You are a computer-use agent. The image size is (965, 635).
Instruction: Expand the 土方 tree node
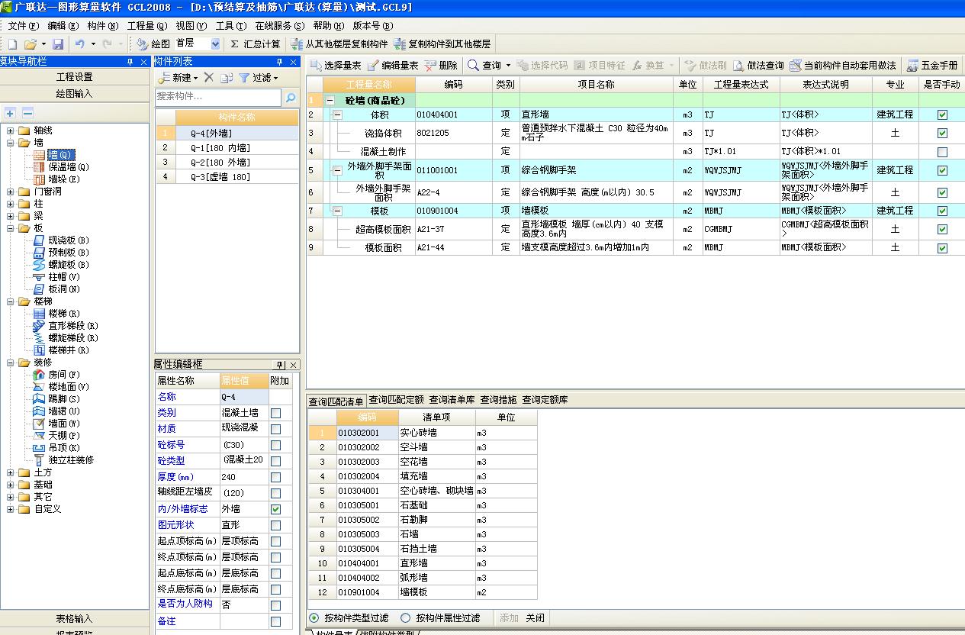[11, 472]
